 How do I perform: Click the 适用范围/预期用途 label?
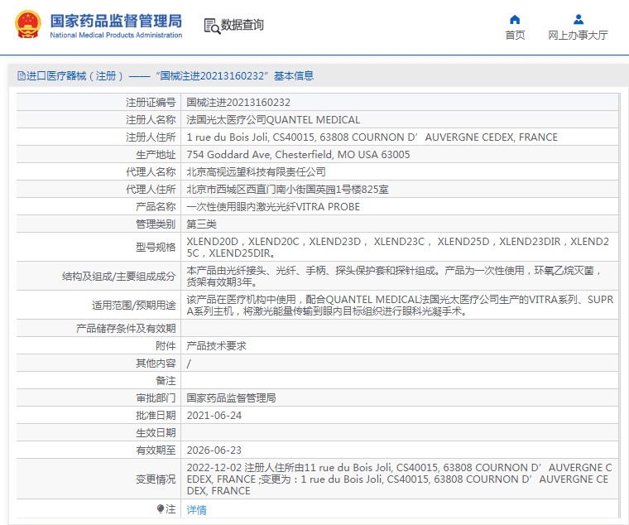click(133, 306)
